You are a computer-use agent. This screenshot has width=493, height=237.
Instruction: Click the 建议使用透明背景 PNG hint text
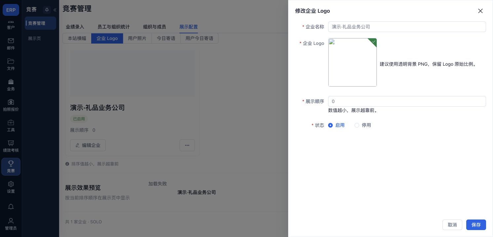[429, 64]
